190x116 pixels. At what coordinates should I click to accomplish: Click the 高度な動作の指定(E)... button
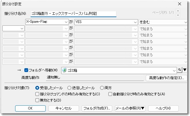click(x=166, y=78)
